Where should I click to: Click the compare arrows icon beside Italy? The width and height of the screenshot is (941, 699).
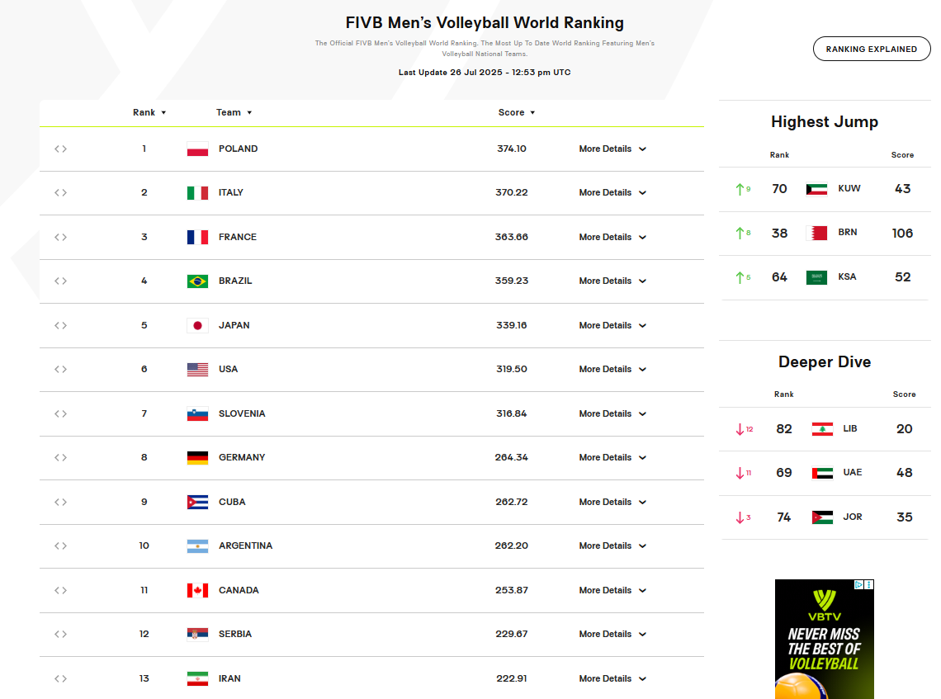[60, 193]
